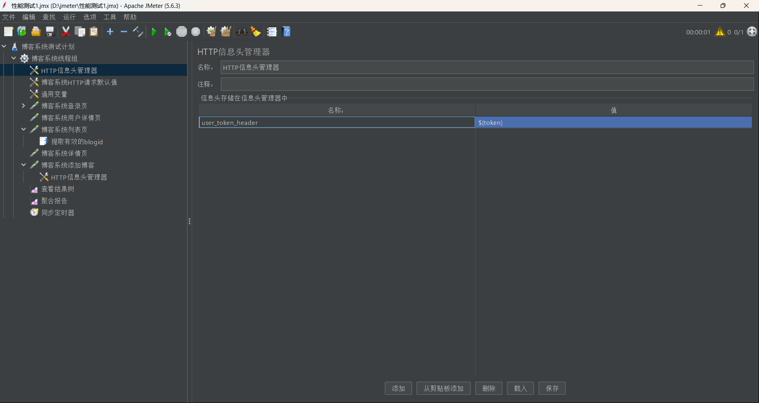Start the test with green play icon
The width and height of the screenshot is (759, 403).
pyautogui.click(x=154, y=32)
